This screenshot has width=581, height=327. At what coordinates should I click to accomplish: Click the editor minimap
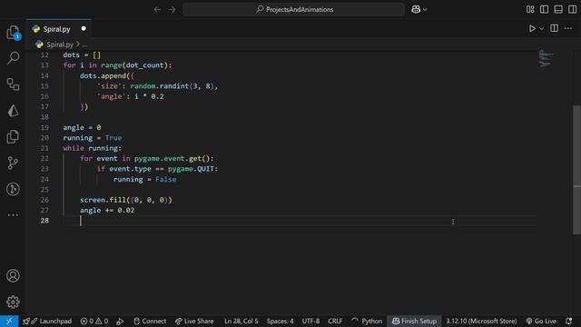coord(546,59)
